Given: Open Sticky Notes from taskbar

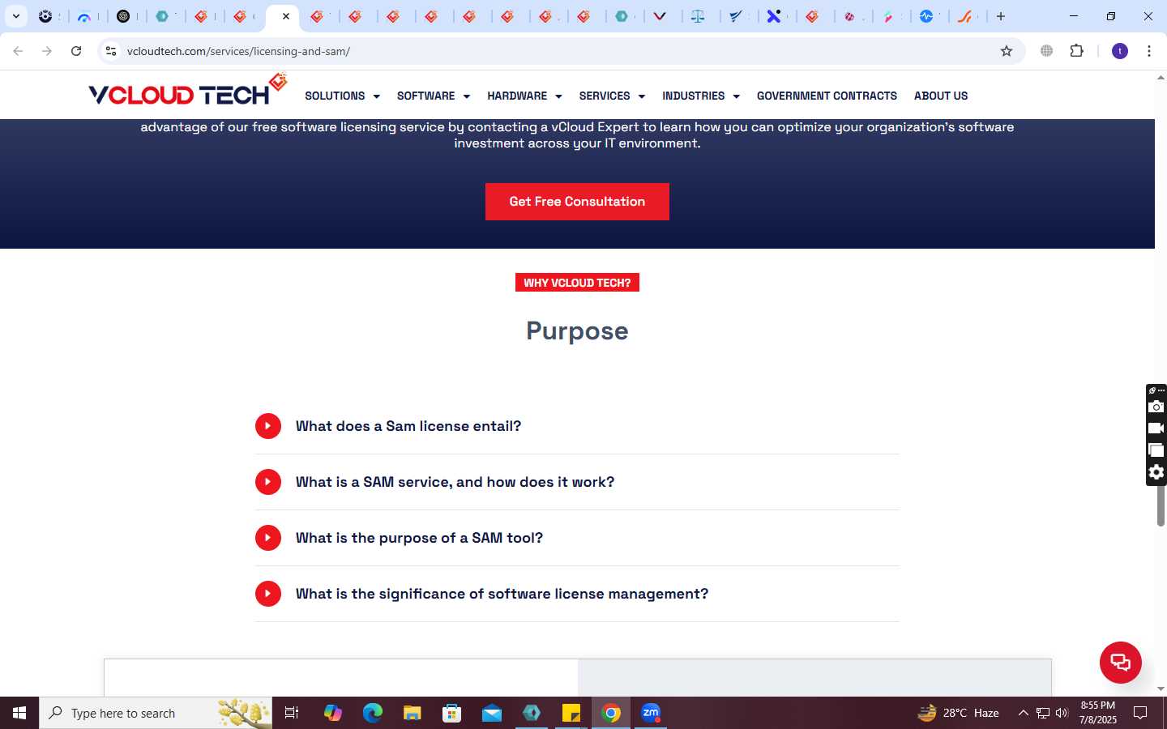Looking at the screenshot, I should (571, 713).
